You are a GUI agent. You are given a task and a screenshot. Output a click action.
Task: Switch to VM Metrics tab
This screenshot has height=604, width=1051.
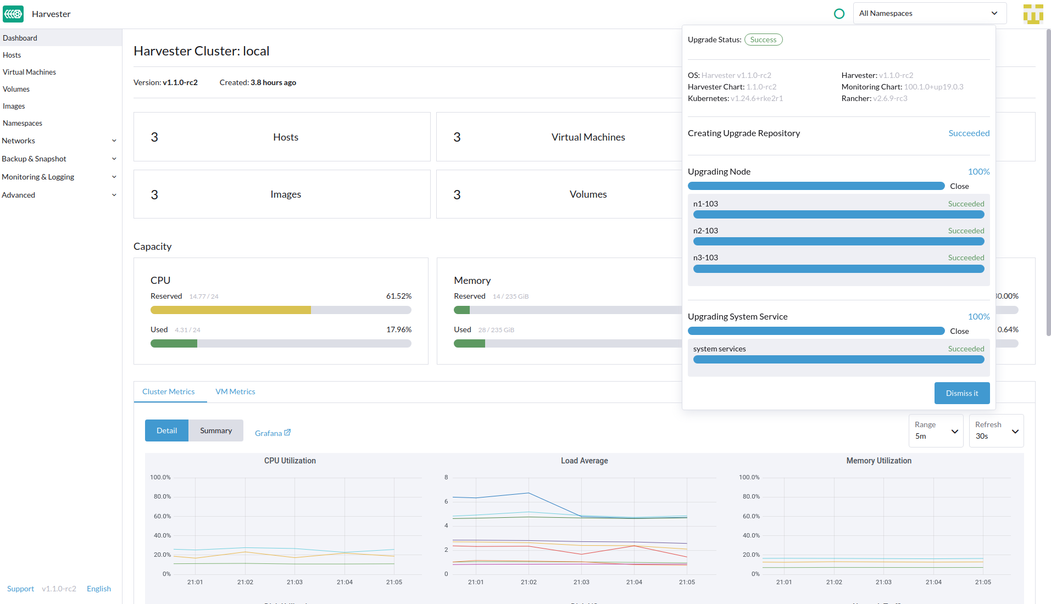235,392
